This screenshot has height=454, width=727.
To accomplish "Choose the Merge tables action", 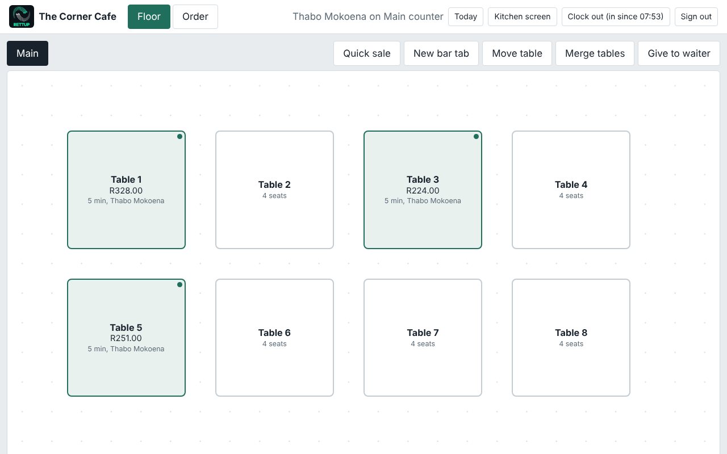I will 595,53.
